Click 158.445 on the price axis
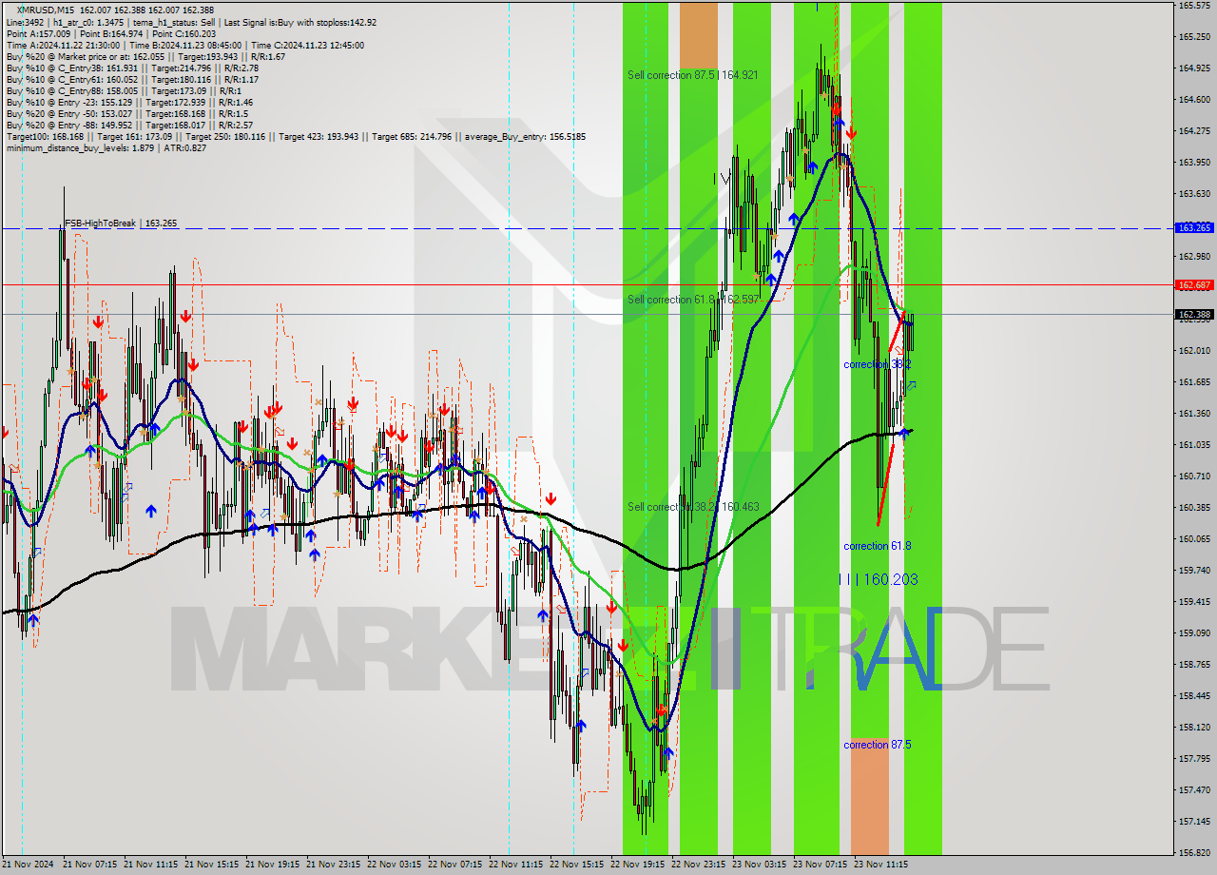 point(1193,696)
